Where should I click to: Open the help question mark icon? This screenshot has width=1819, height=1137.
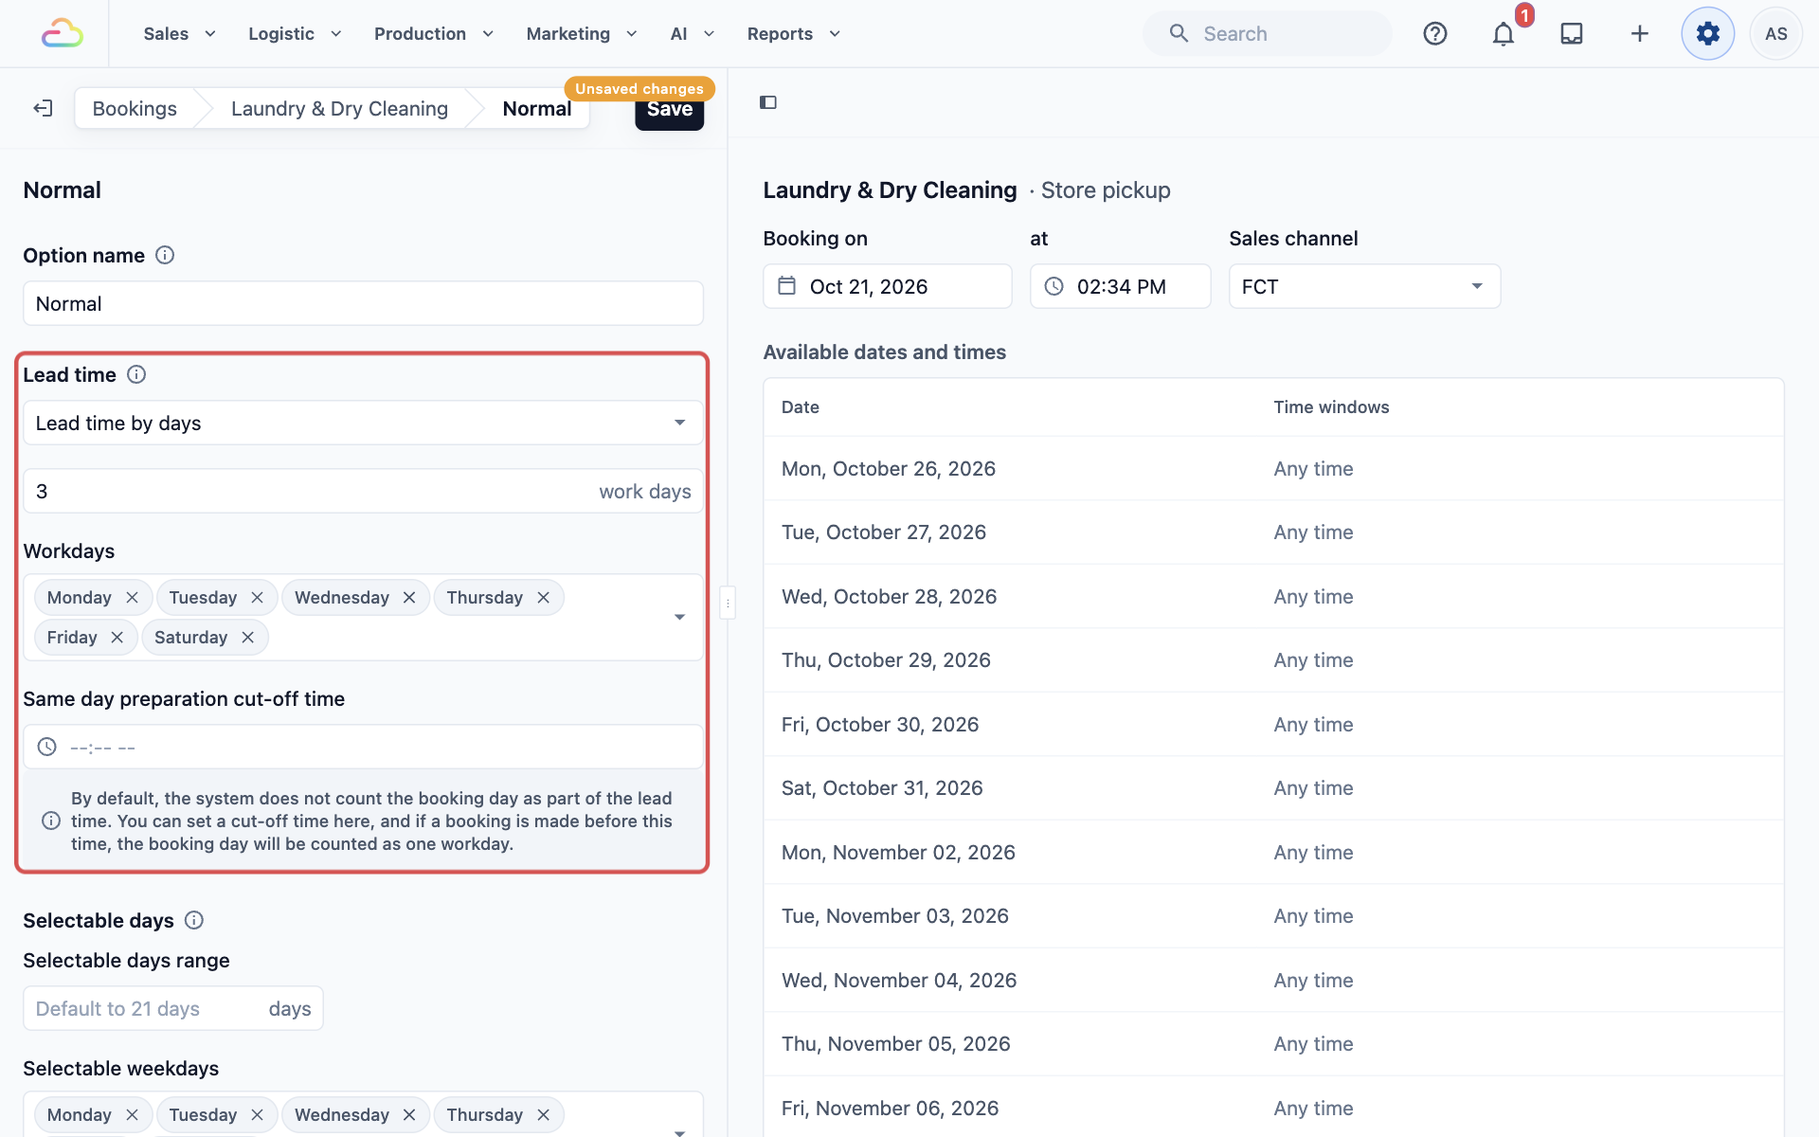tap(1435, 33)
